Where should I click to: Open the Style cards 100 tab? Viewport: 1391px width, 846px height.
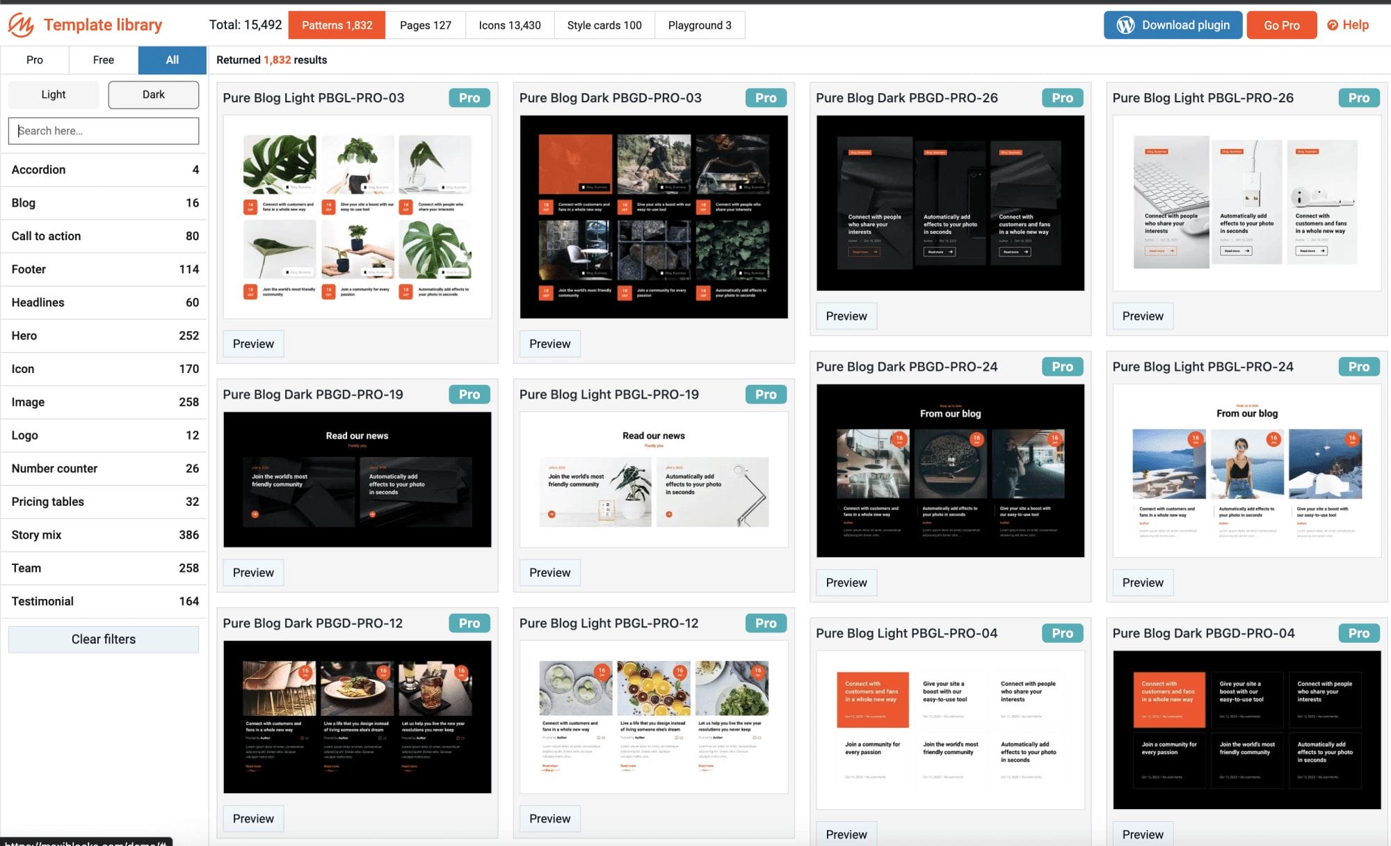(x=604, y=25)
